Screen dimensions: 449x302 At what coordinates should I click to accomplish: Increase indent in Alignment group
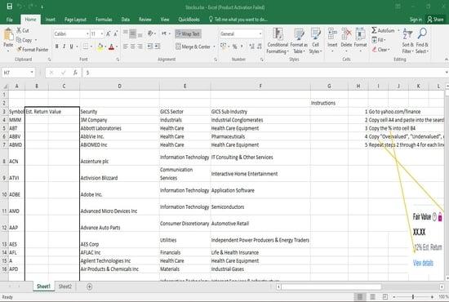158,47
